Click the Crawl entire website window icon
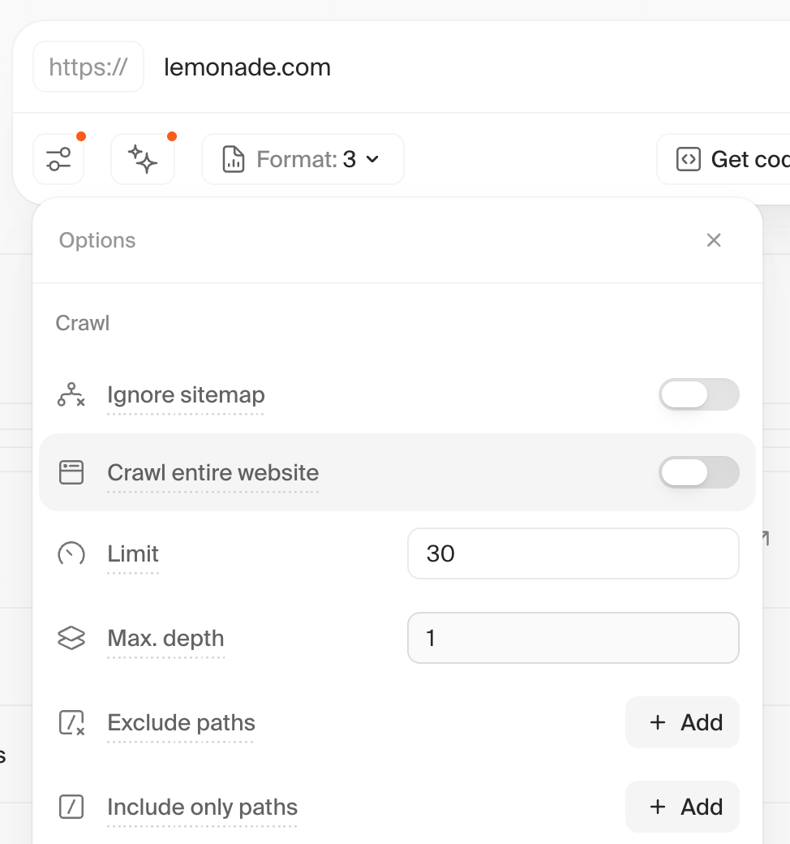This screenshot has height=844, width=790. pos(71,472)
